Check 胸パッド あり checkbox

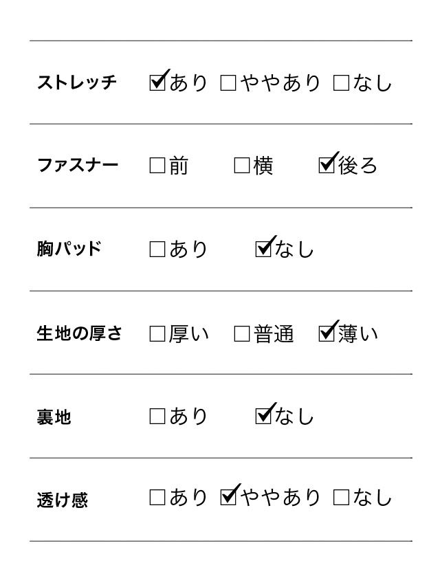pyautogui.click(x=157, y=250)
